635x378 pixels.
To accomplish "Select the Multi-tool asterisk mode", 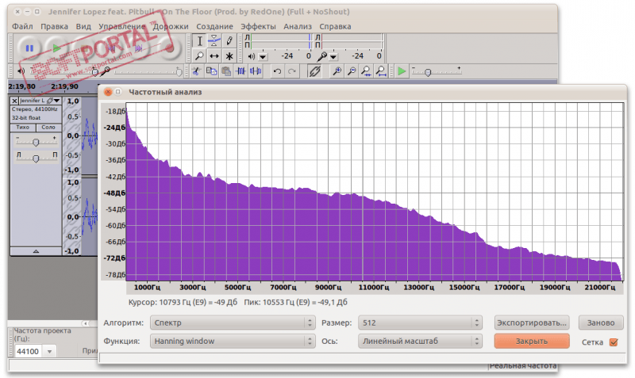I will [229, 55].
